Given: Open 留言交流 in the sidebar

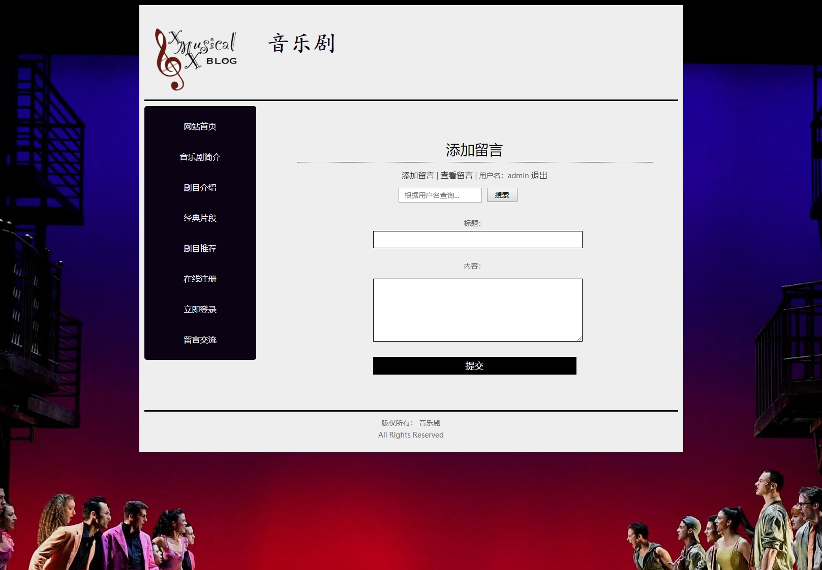Looking at the screenshot, I should coord(200,340).
